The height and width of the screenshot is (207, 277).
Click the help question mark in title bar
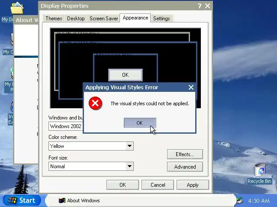[x=200, y=6]
